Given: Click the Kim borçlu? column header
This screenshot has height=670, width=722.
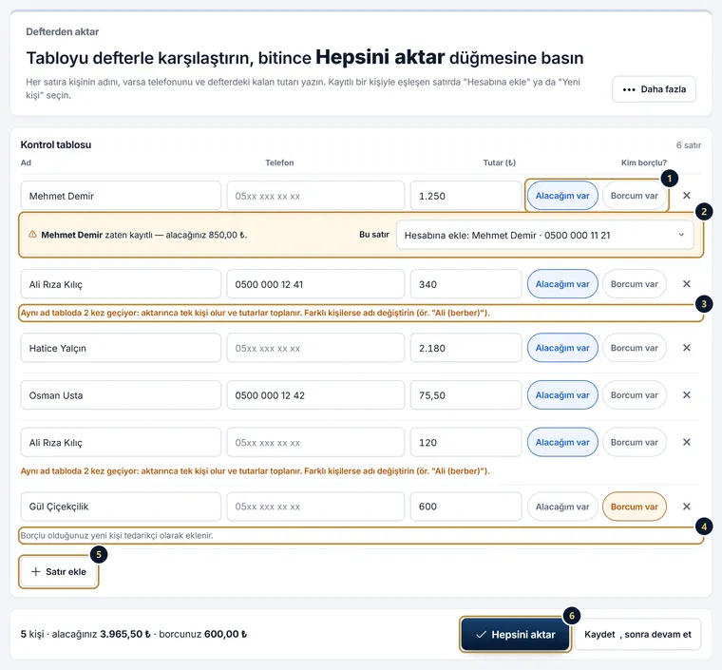Looking at the screenshot, I should click(x=644, y=163).
